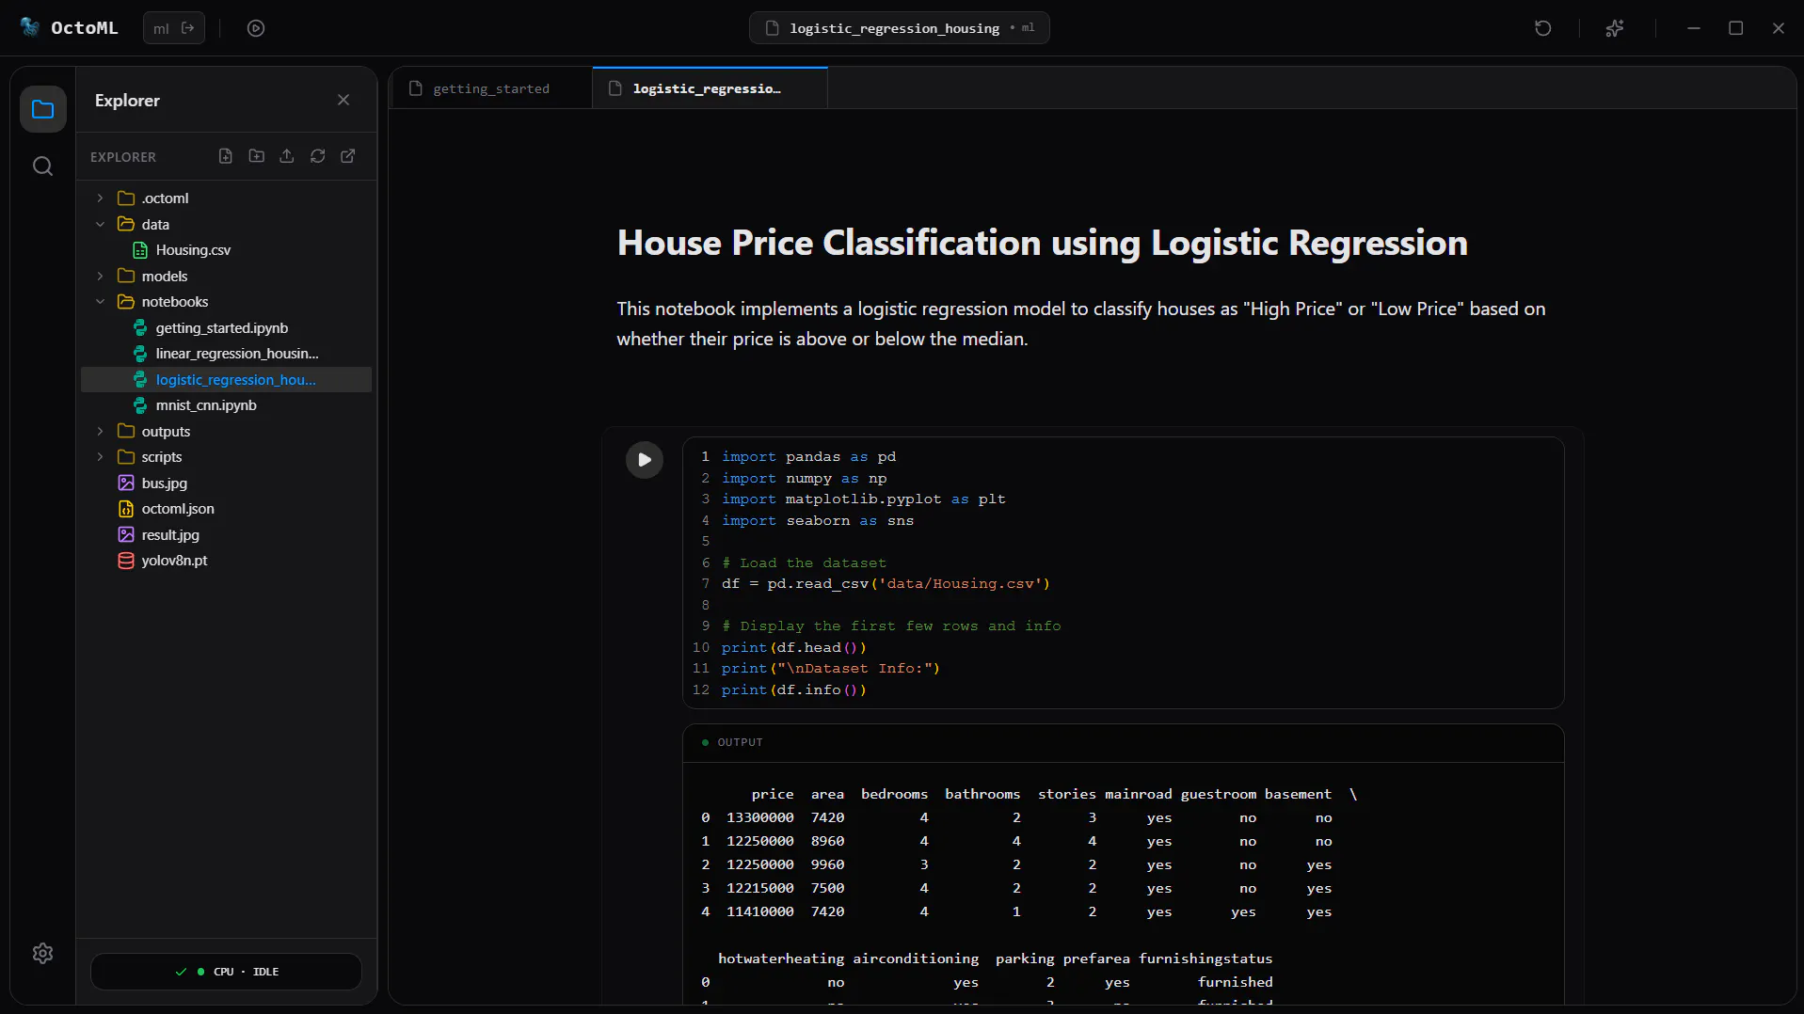This screenshot has width=1804, height=1014.
Task: Click the price value 13300000 in output
Action: (x=759, y=817)
